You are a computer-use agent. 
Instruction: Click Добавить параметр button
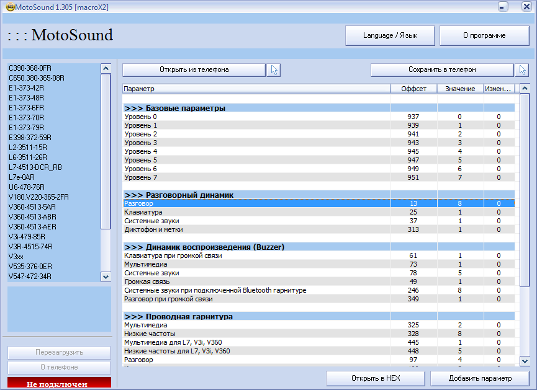pos(480,378)
